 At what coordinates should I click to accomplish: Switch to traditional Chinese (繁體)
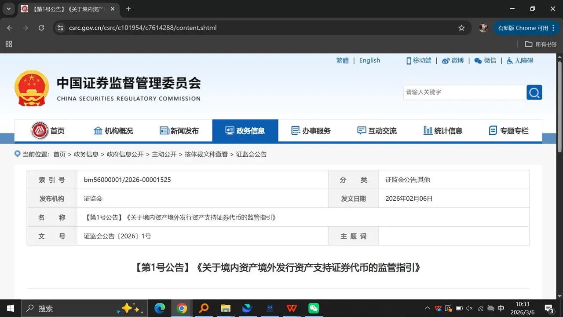(342, 60)
